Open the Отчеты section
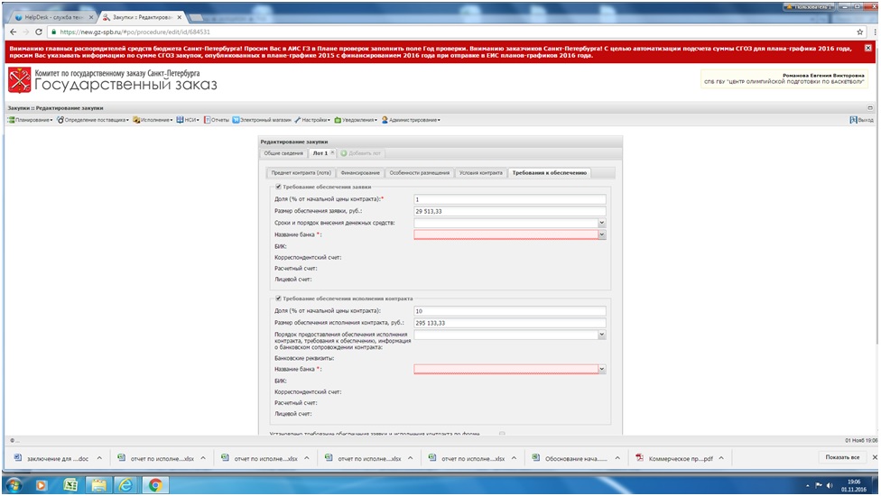Viewport: 881px width, 496px height. (x=217, y=120)
